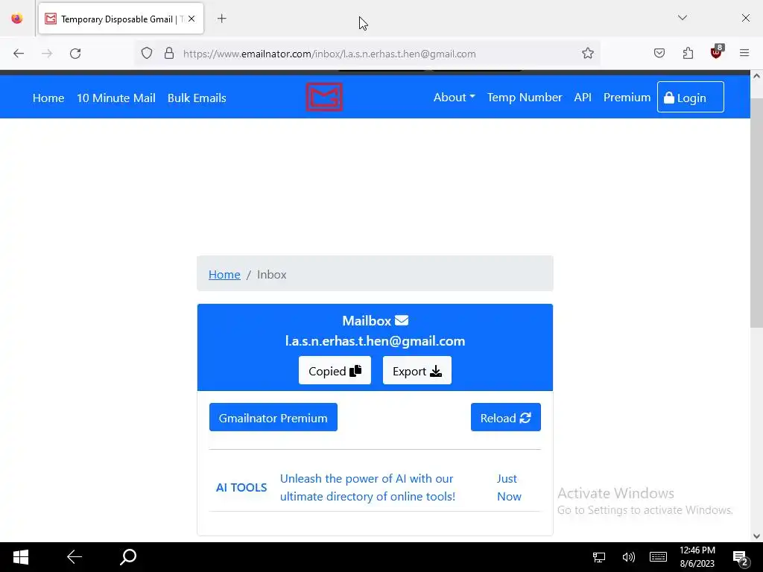Open Firefox hamburger menu
Screen dimensions: 763x572
click(744, 53)
